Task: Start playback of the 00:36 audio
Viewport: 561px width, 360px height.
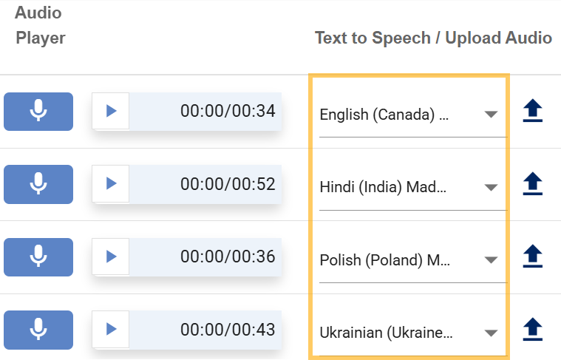Action: 111,257
